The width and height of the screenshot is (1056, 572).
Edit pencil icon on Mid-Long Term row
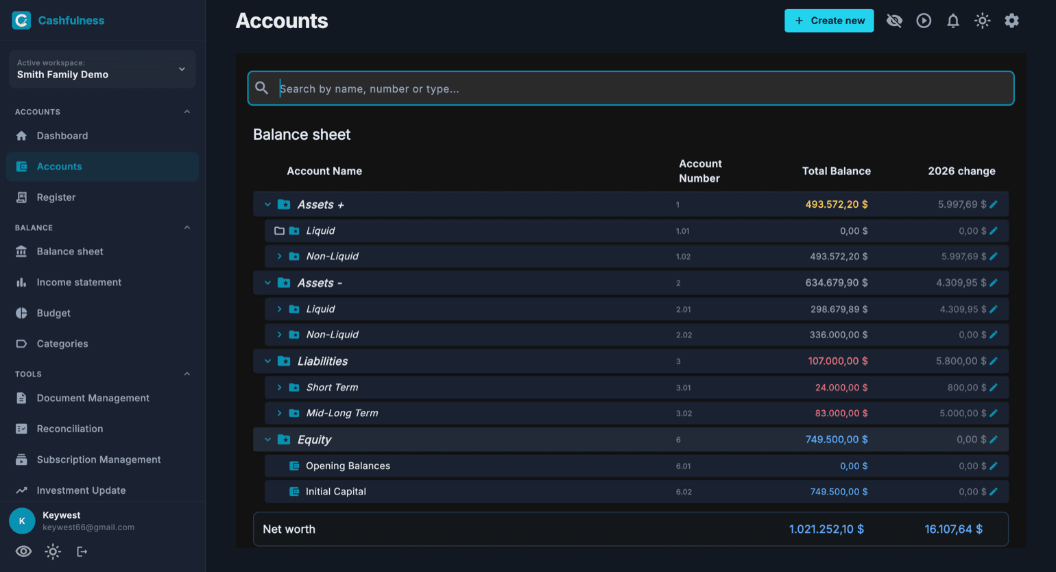coord(994,413)
